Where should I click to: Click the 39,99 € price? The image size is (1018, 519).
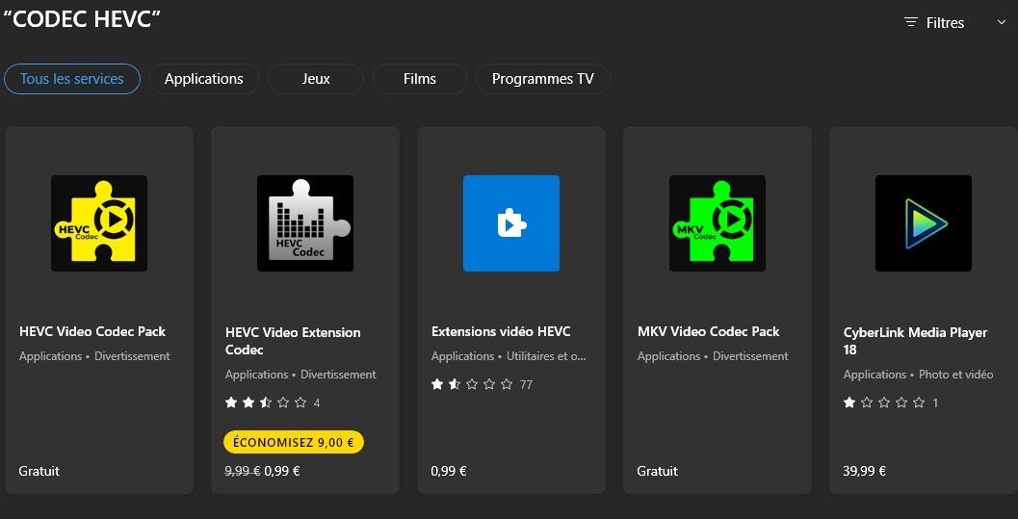click(864, 472)
